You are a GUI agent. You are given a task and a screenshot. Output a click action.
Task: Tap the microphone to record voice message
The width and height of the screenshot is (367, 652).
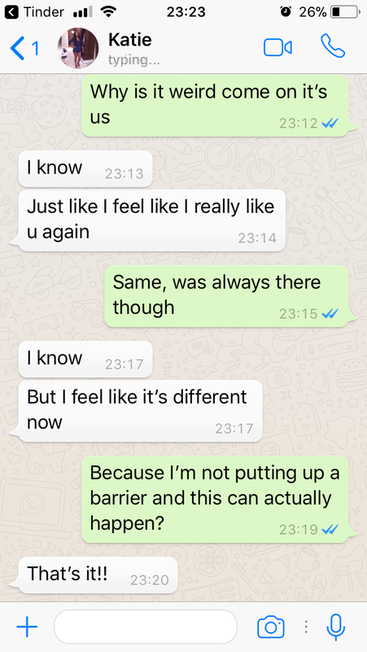click(335, 627)
